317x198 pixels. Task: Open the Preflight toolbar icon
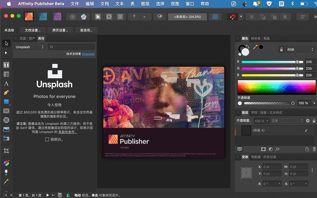click(160, 17)
